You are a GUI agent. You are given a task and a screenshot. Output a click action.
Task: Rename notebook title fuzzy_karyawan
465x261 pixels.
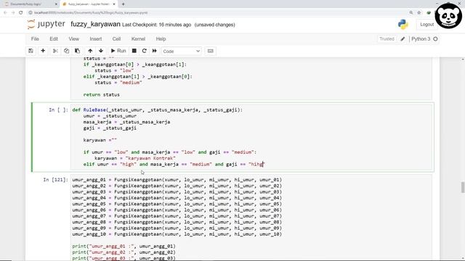95,24
